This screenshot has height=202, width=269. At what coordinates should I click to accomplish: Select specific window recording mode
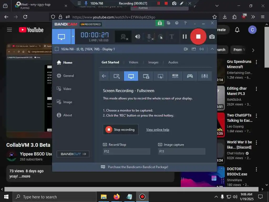click(x=146, y=76)
